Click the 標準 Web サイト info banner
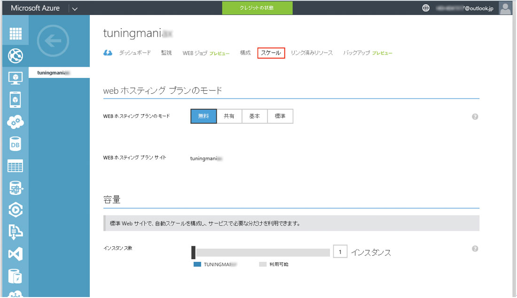This screenshot has width=517, height=298. (291, 223)
